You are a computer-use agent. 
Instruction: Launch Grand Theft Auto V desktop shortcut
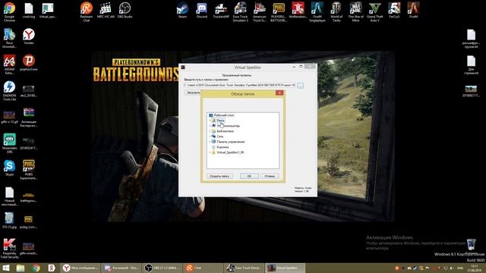pos(374,12)
